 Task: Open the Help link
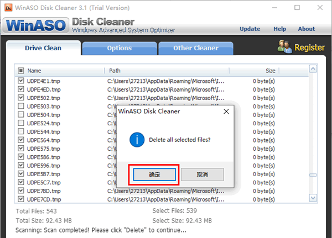(x=279, y=29)
